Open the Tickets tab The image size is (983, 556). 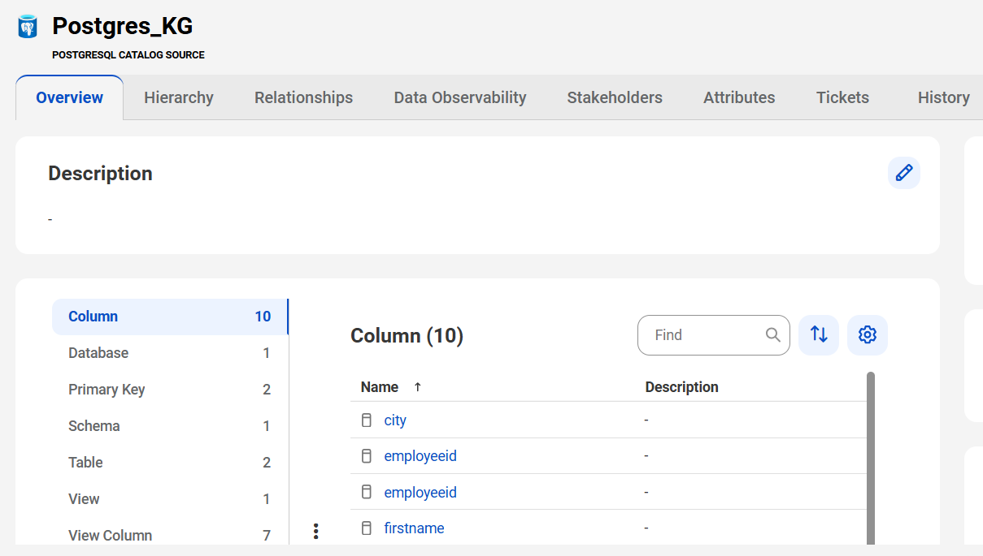[842, 97]
